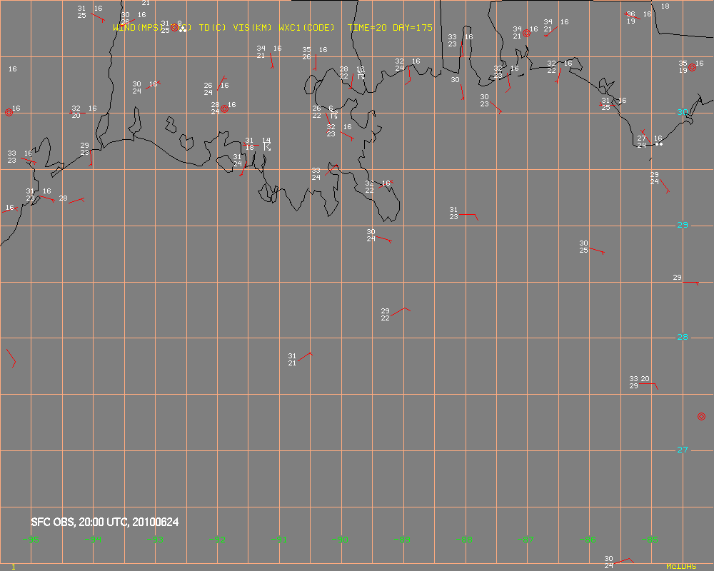This screenshot has width=714, height=571.
Task: Select the cyan 29 latitude label
Action: 683,225
